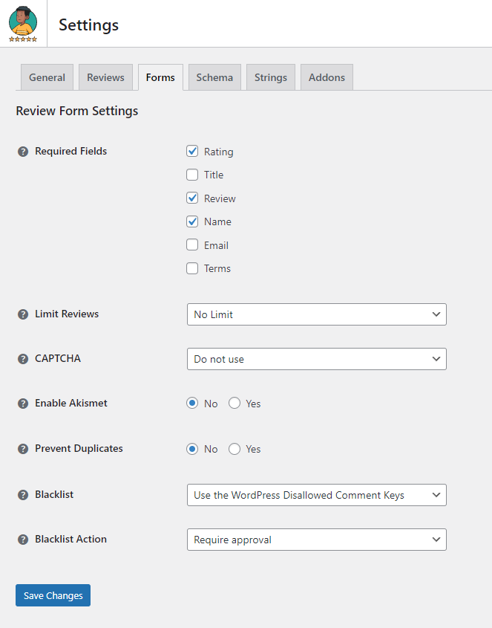Screen dimensions: 492x628
Task: Click the Blacklist Action label
Action: [x=70, y=539]
